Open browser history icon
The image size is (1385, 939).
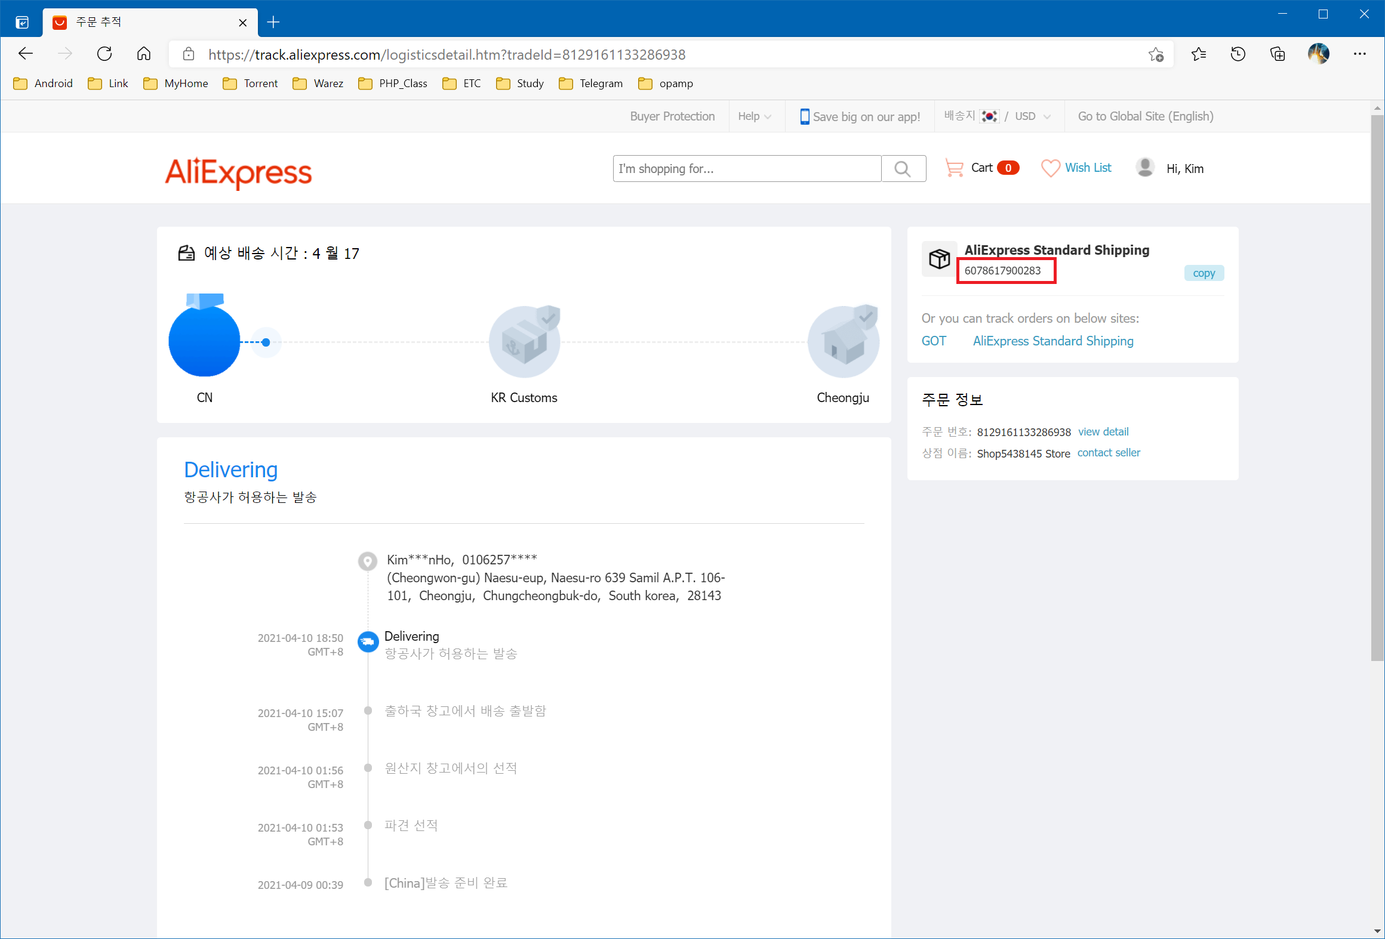coord(1238,54)
